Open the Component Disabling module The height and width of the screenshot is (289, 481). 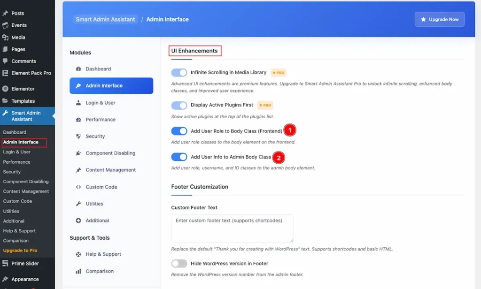pos(111,153)
